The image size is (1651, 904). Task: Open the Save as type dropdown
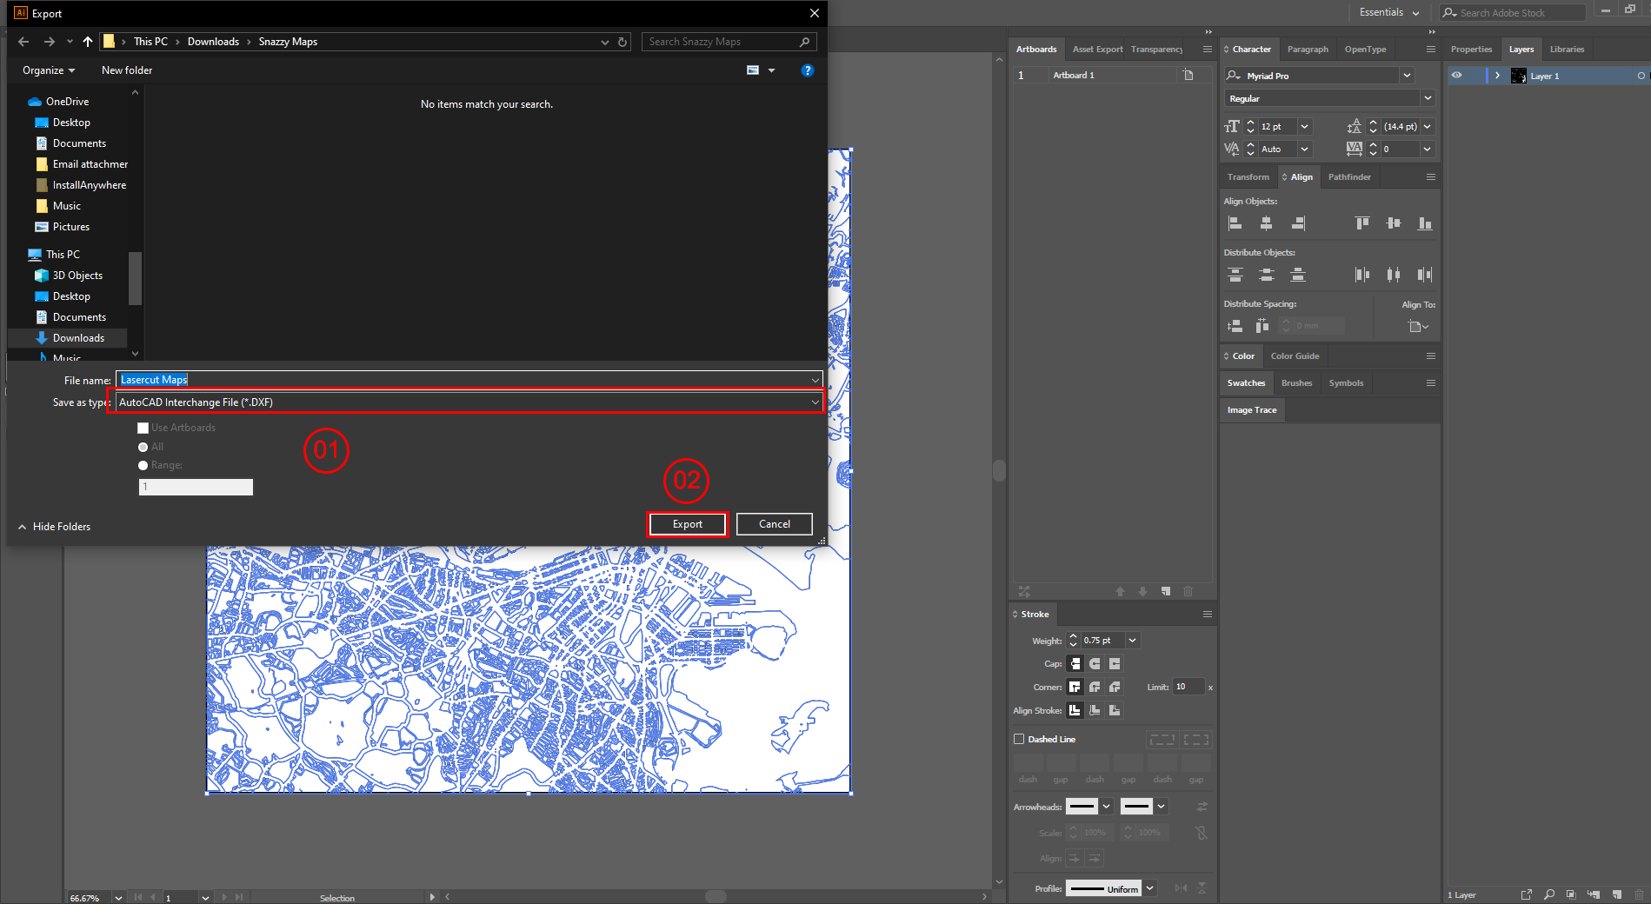[814, 402]
